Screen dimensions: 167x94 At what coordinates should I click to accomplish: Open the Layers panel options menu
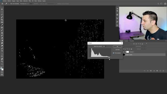point(166,41)
